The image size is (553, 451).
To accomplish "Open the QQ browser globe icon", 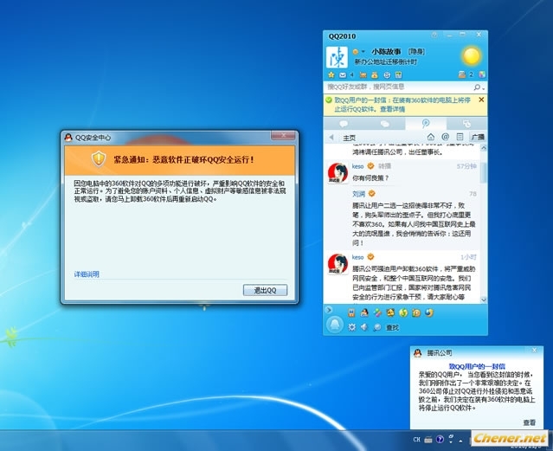I will tap(429, 312).
